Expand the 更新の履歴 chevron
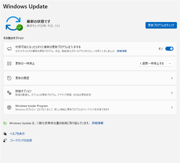180x163 pixels. tap(172, 78)
